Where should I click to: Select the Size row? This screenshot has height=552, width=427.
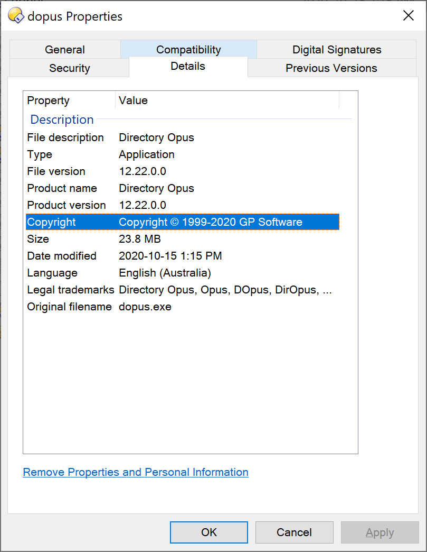183,238
